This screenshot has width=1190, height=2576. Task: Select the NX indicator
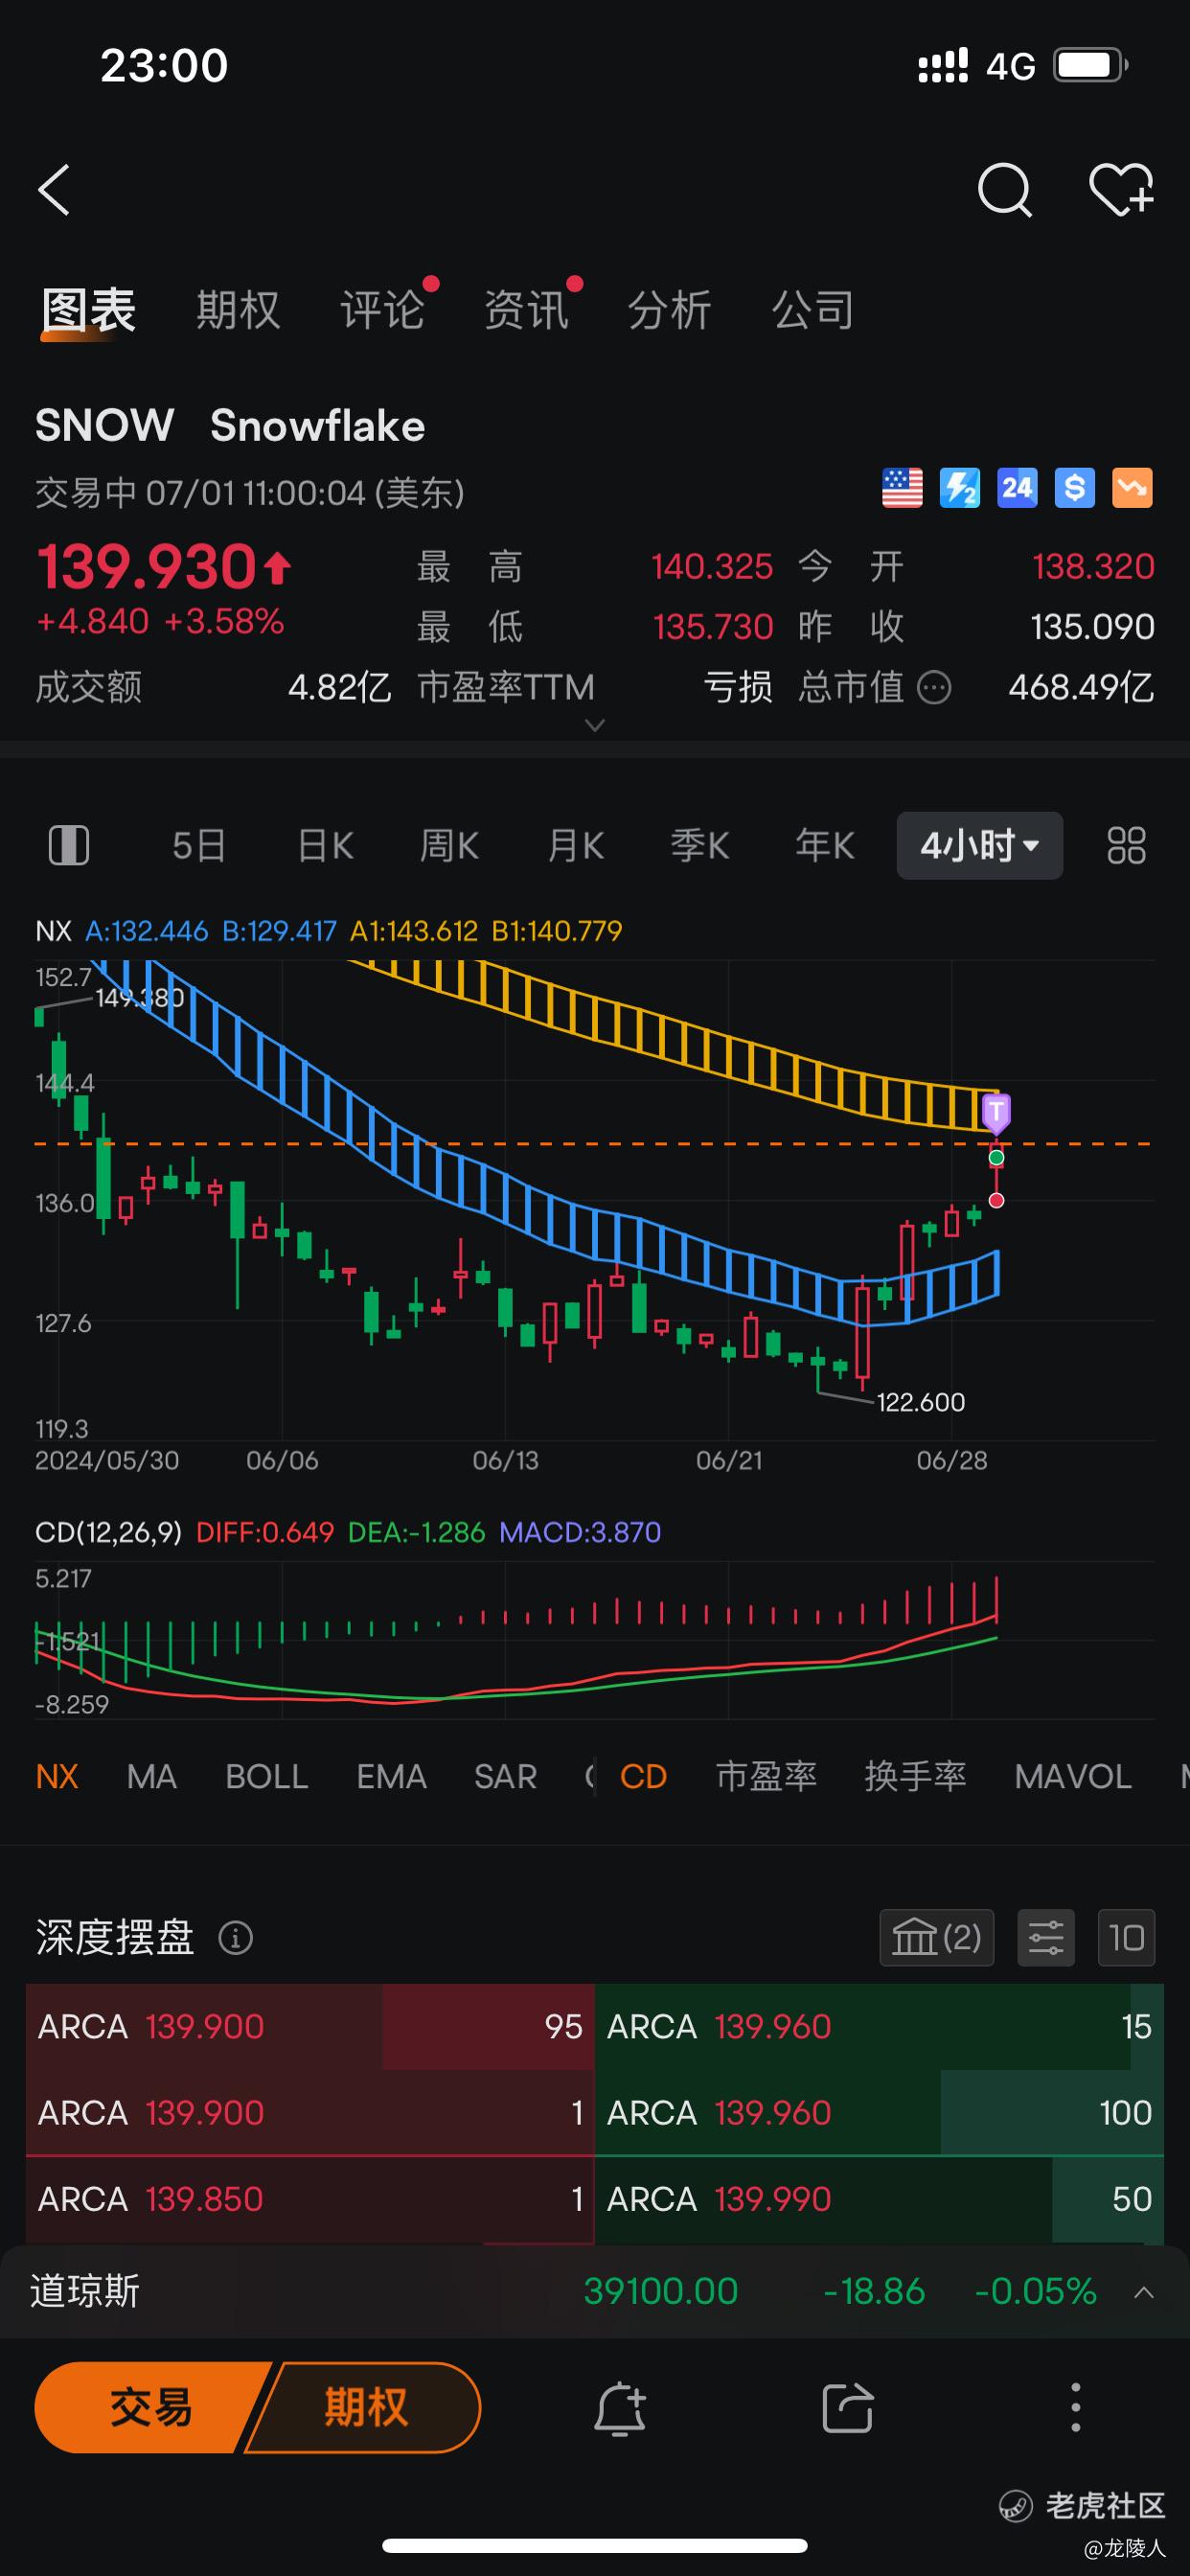[57, 1776]
